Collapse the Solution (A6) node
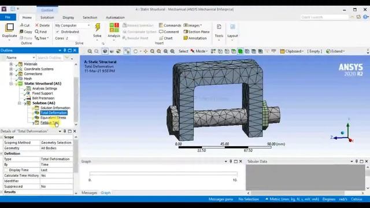This screenshot has width=370, height=208. click(x=20, y=103)
